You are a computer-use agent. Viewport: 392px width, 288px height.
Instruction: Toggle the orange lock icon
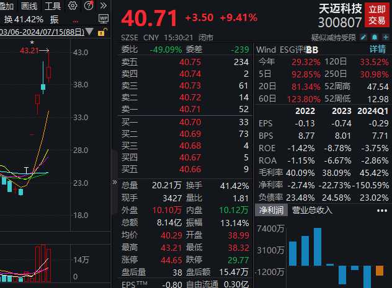pyautogui.click(x=102, y=32)
